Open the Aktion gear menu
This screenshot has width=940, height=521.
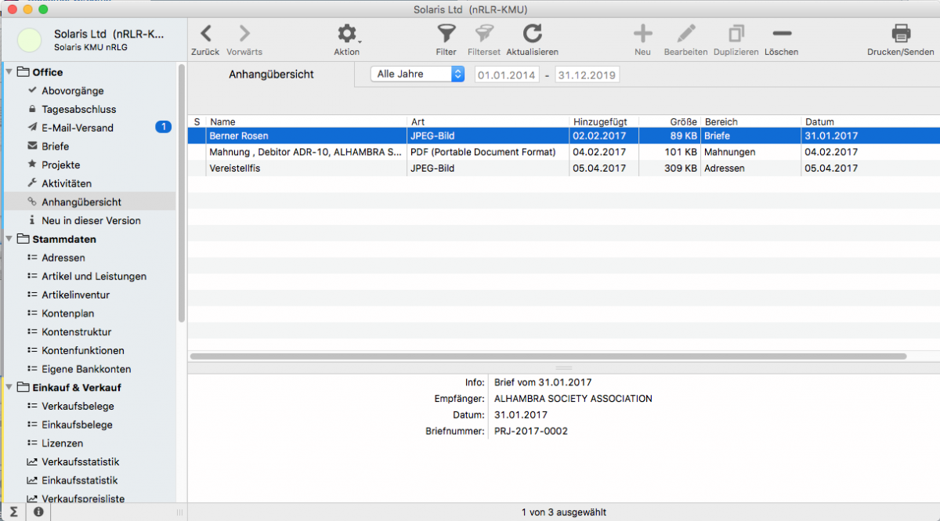pos(346,34)
